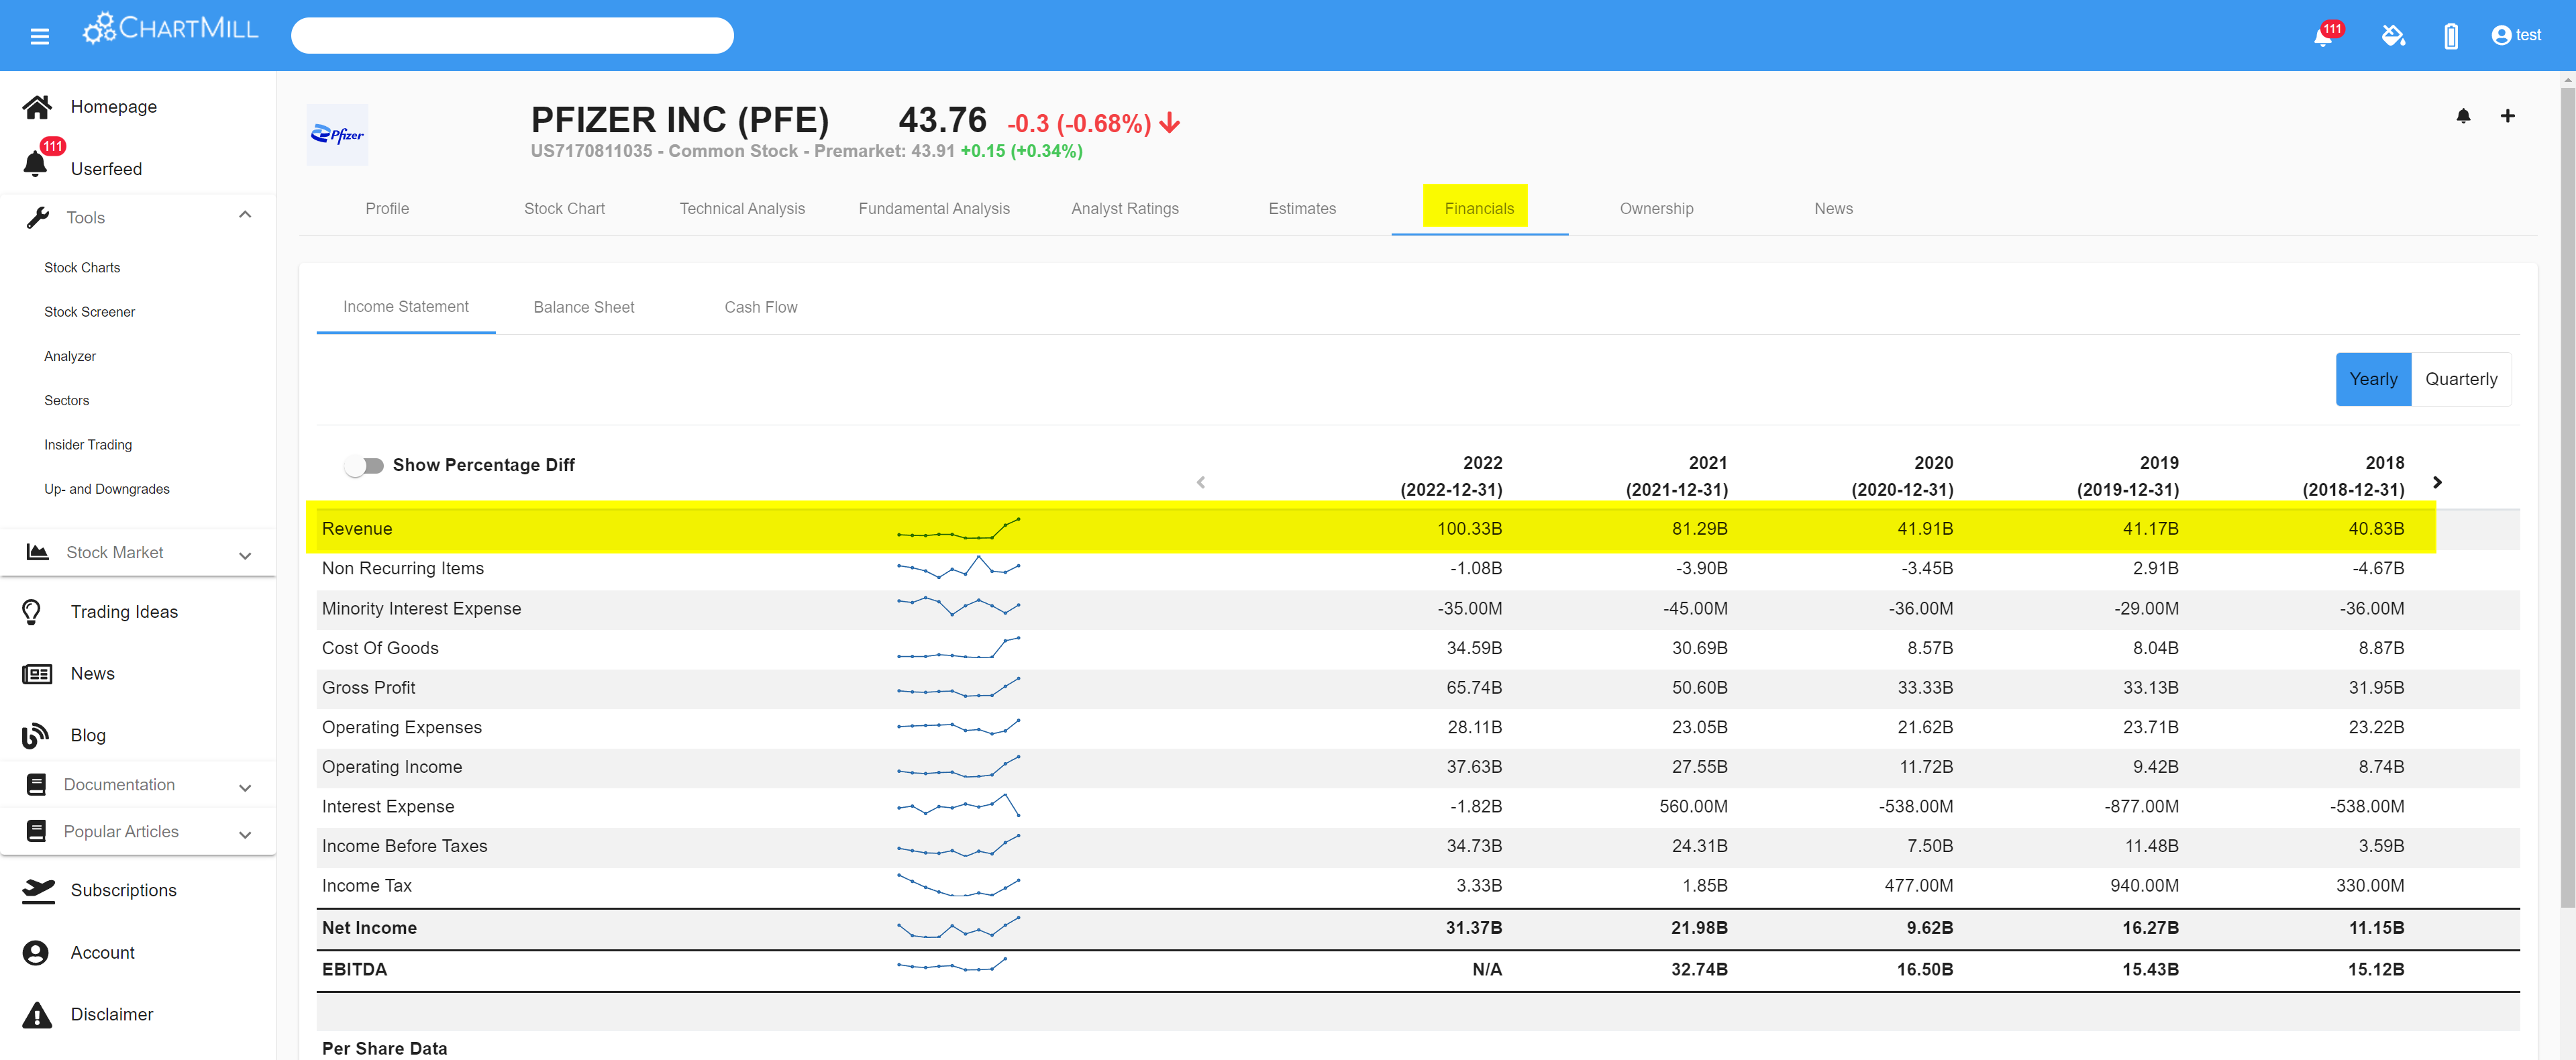Viewport: 2576px width, 1060px height.
Task: Click the Trading Ideas lightbulb icon
Action: click(32, 612)
